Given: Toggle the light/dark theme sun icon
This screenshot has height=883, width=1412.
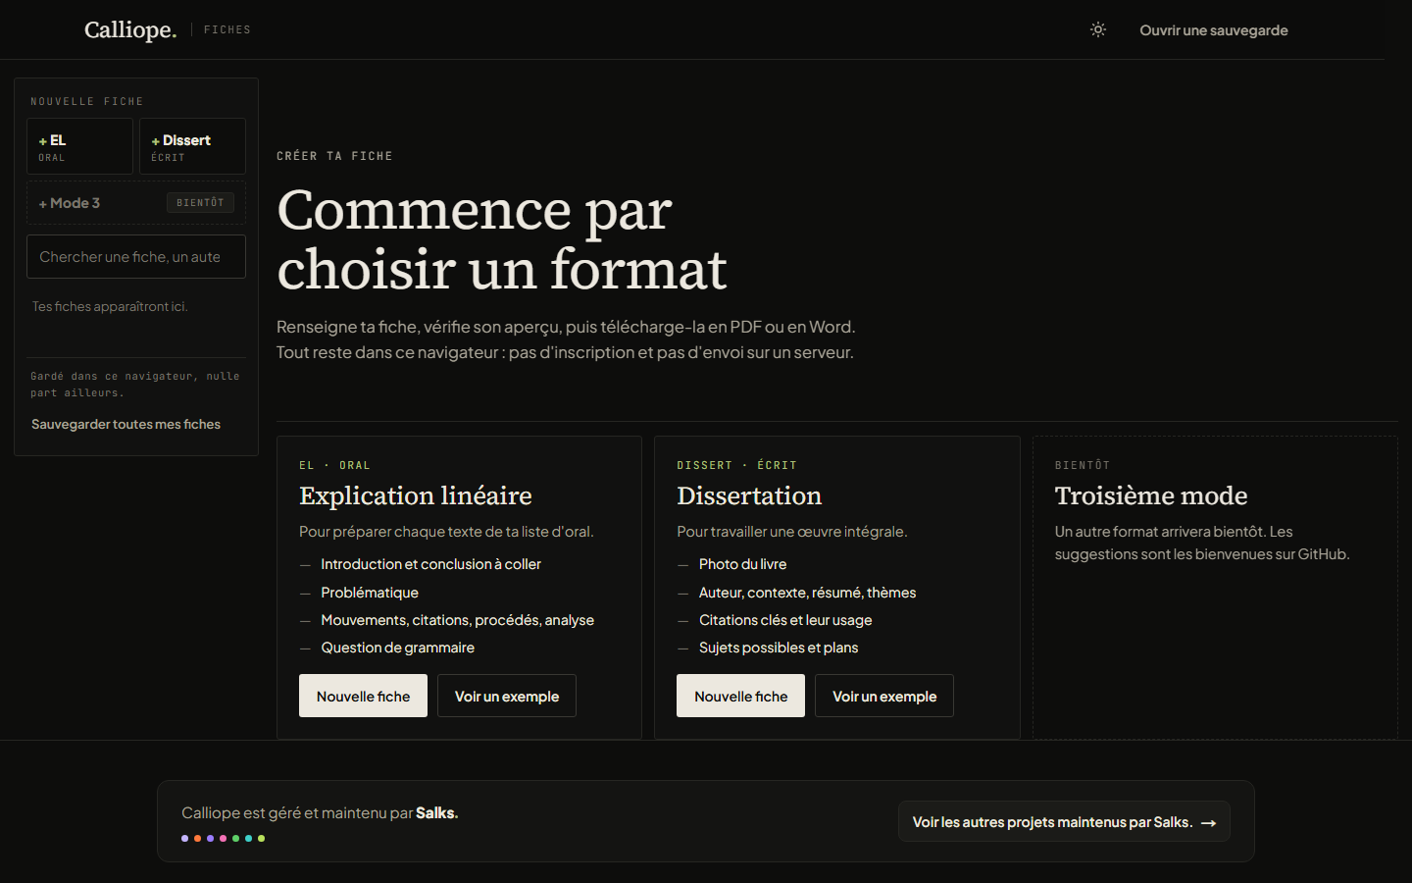Looking at the screenshot, I should tap(1098, 29).
